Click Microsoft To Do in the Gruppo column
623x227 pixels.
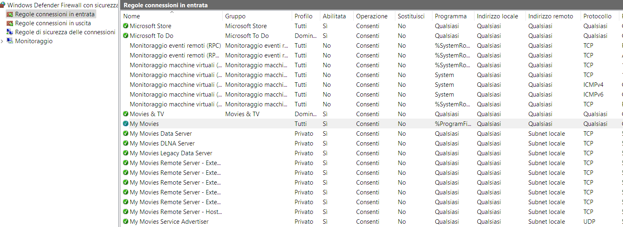(x=247, y=36)
